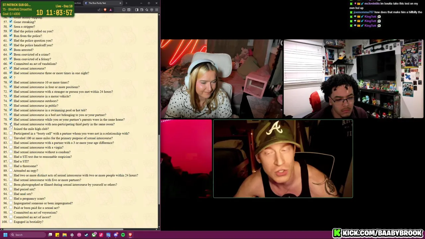The width and height of the screenshot is (425, 239).
Task: Open the pink circular app on taskbar
Action: [x=79, y=235]
